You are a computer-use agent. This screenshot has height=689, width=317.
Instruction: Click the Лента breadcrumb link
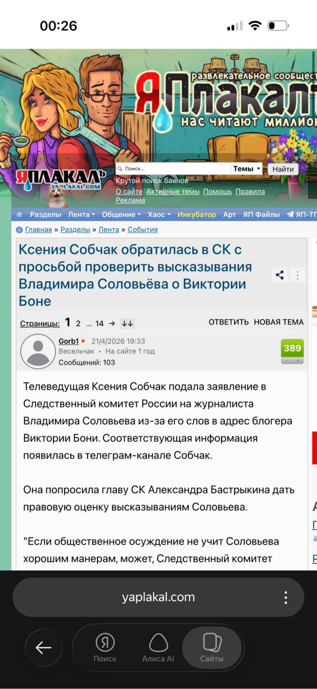[x=108, y=230]
